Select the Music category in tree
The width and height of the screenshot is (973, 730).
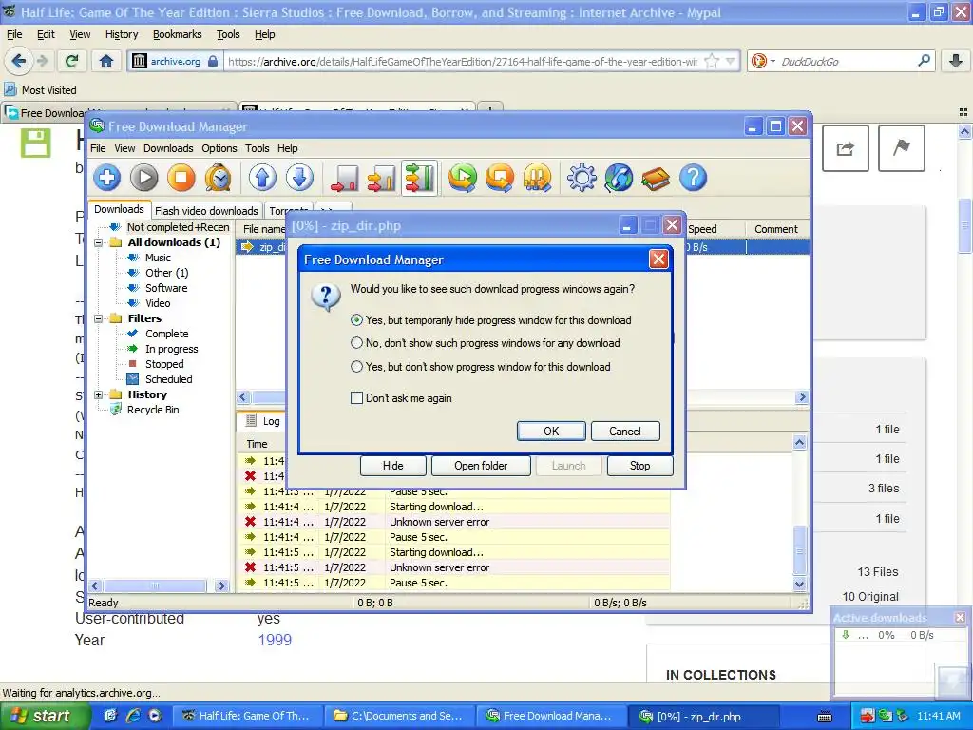pyautogui.click(x=158, y=258)
